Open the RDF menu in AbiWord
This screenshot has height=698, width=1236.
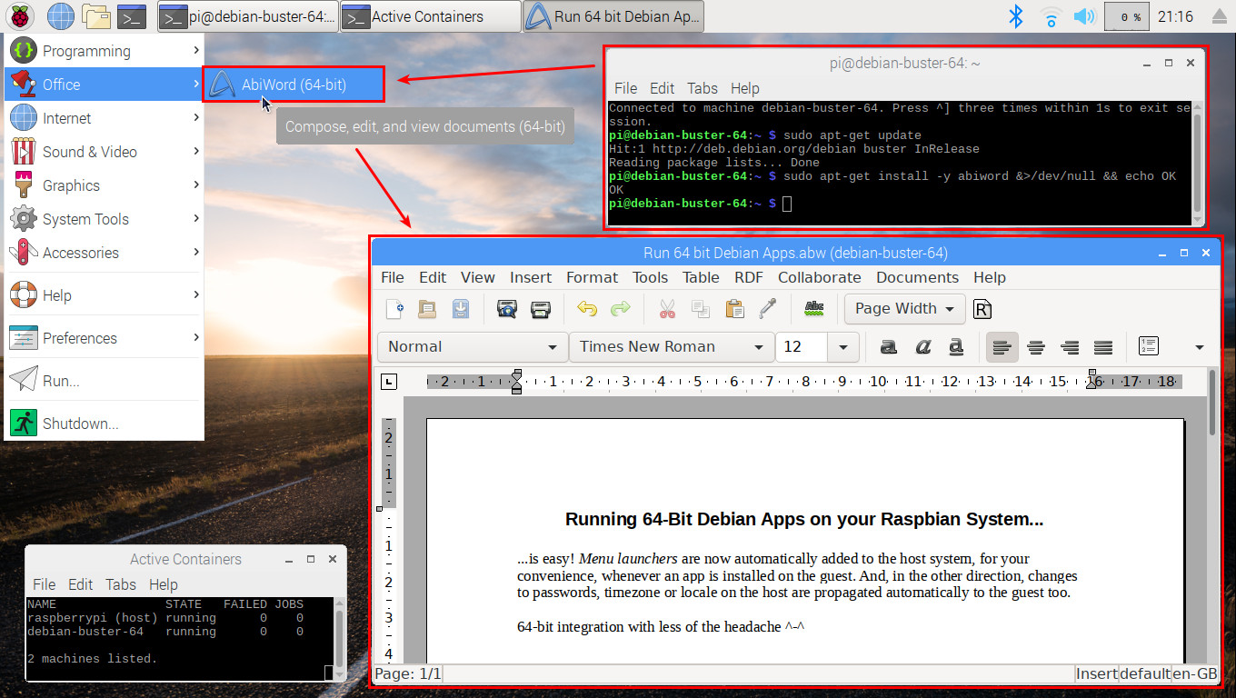tap(749, 277)
